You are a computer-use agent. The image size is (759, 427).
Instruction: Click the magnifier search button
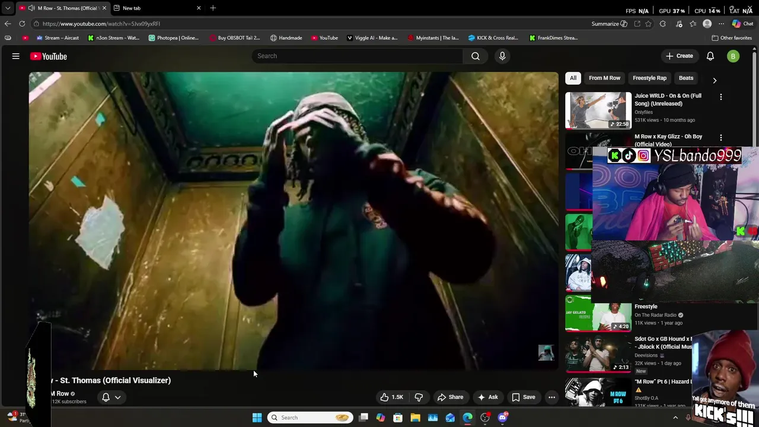pyautogui.click(x=476, y=56)
